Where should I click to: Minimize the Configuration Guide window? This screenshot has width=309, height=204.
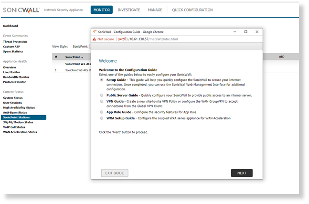click(x=234, y=32)
